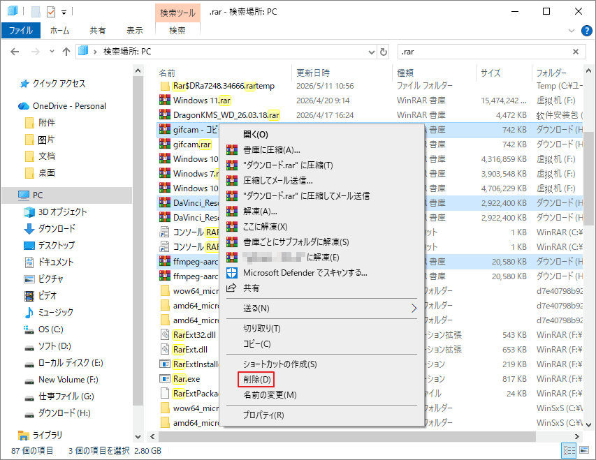This screenshot has width=596, height=460.
Task: Open 仕事ファイル (G:) drive
Action: click(x=66, y=396)
